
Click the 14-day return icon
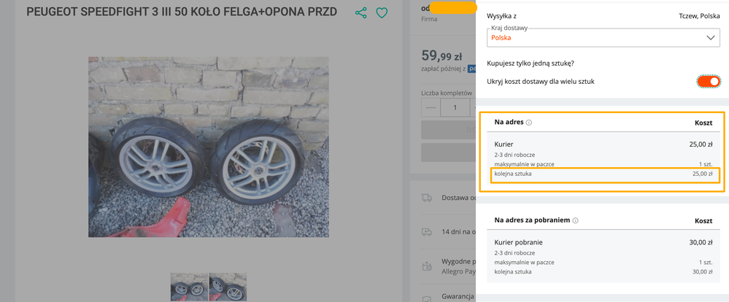(426, 232)
